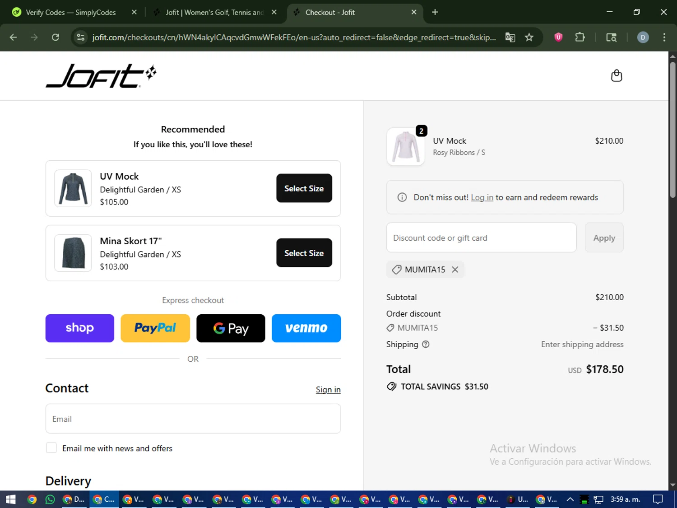Click the UV Mock $105.00 price
The height and width of the screenshot is (508, 677).
click(114, 202)
